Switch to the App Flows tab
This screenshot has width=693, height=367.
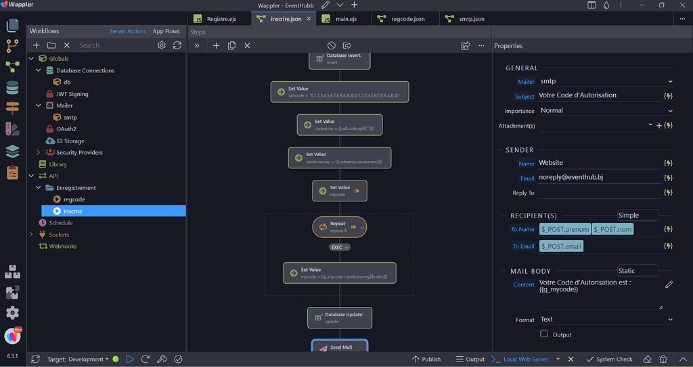click(x=166, y=31)
